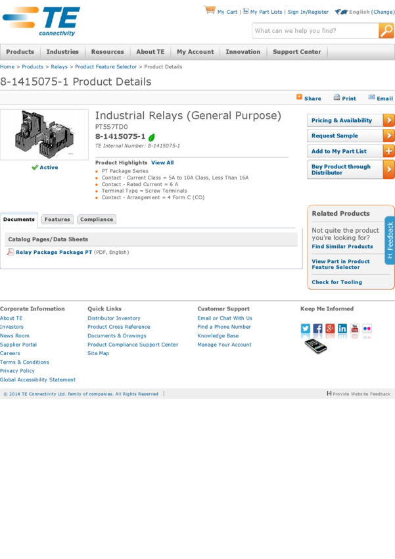Click Find a Phone Number link

point(224,327)
